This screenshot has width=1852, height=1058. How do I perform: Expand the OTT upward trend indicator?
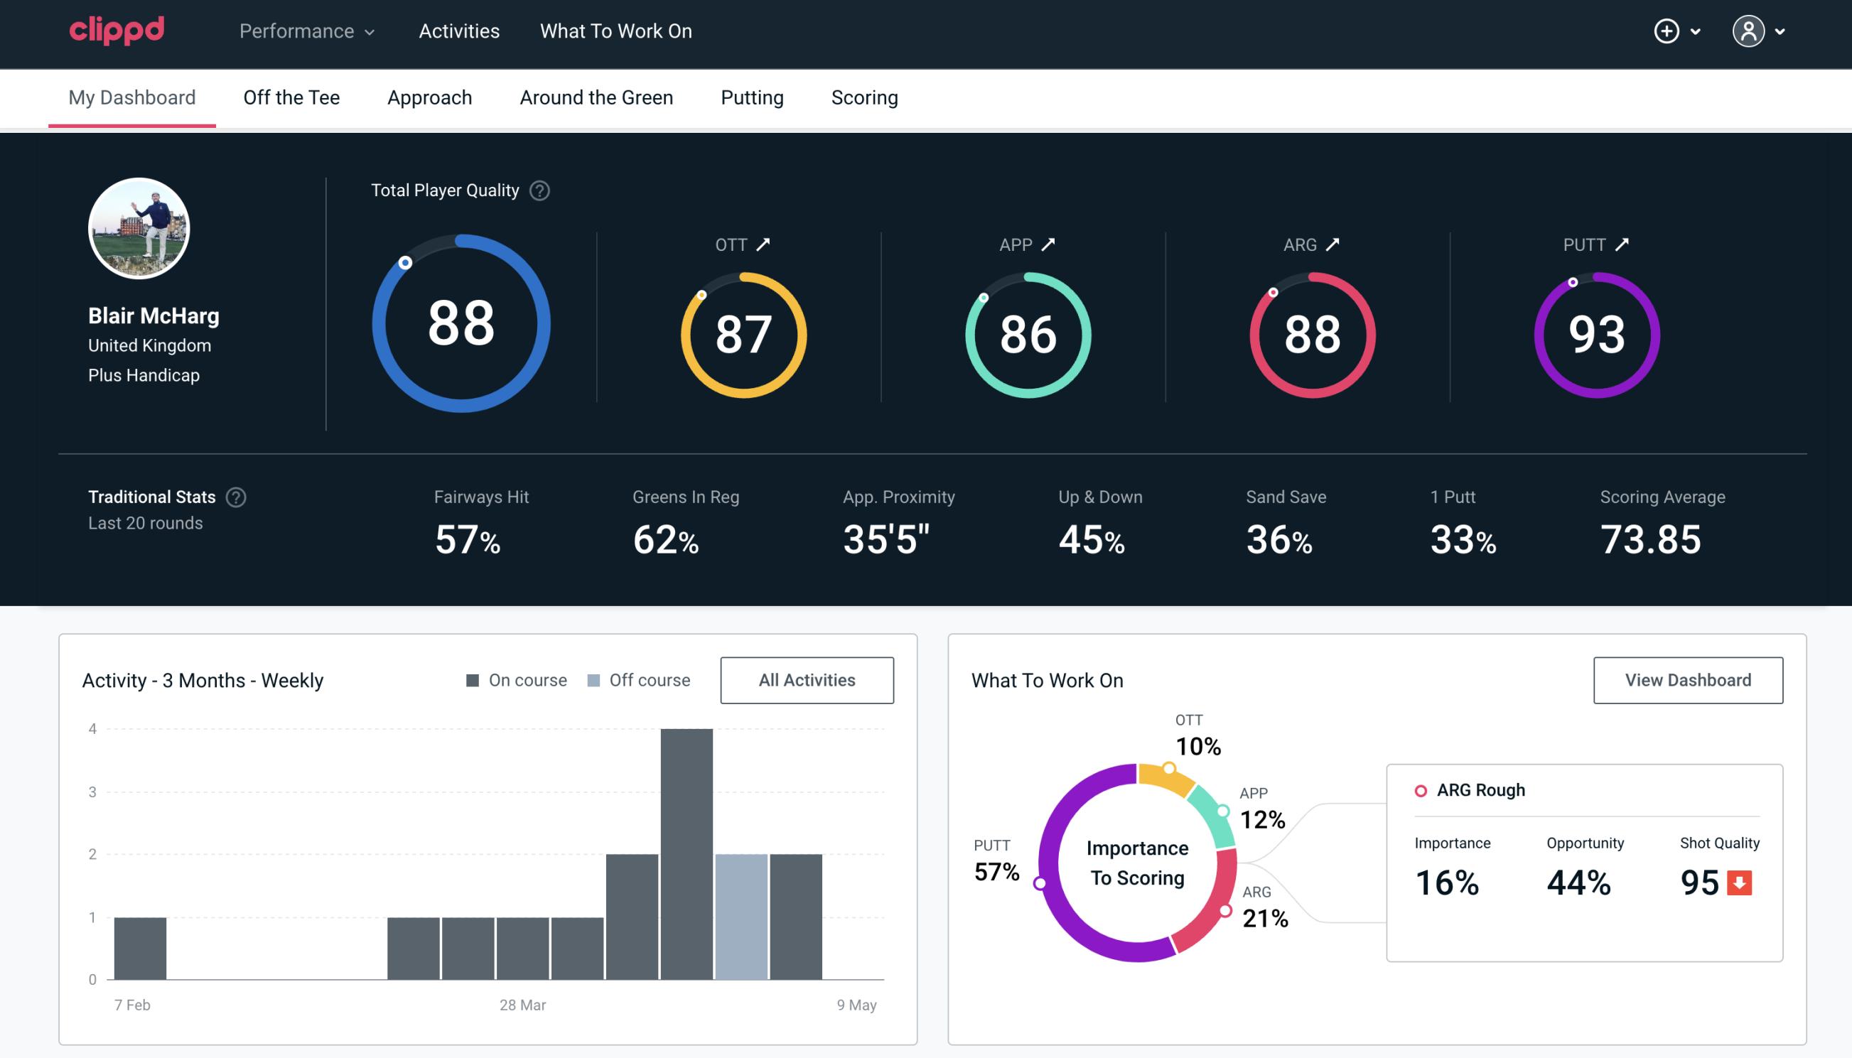pos(763,244)
